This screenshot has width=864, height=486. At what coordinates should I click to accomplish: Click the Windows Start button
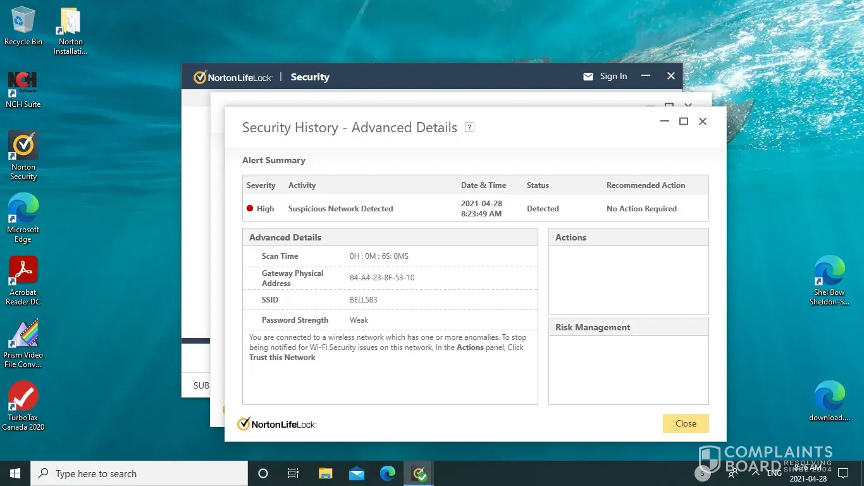point(15,473)
